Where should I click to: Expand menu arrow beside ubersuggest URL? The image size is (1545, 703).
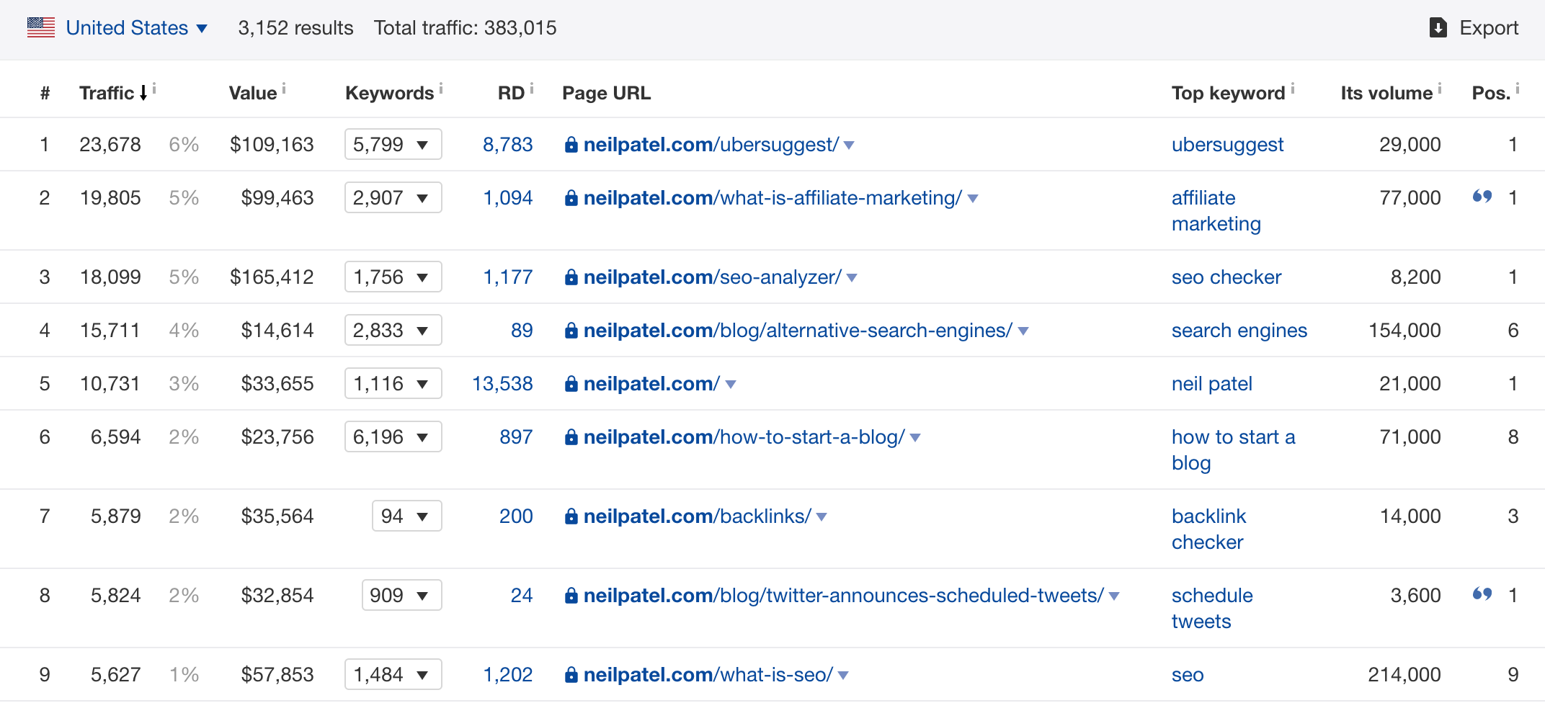point(849,145)
